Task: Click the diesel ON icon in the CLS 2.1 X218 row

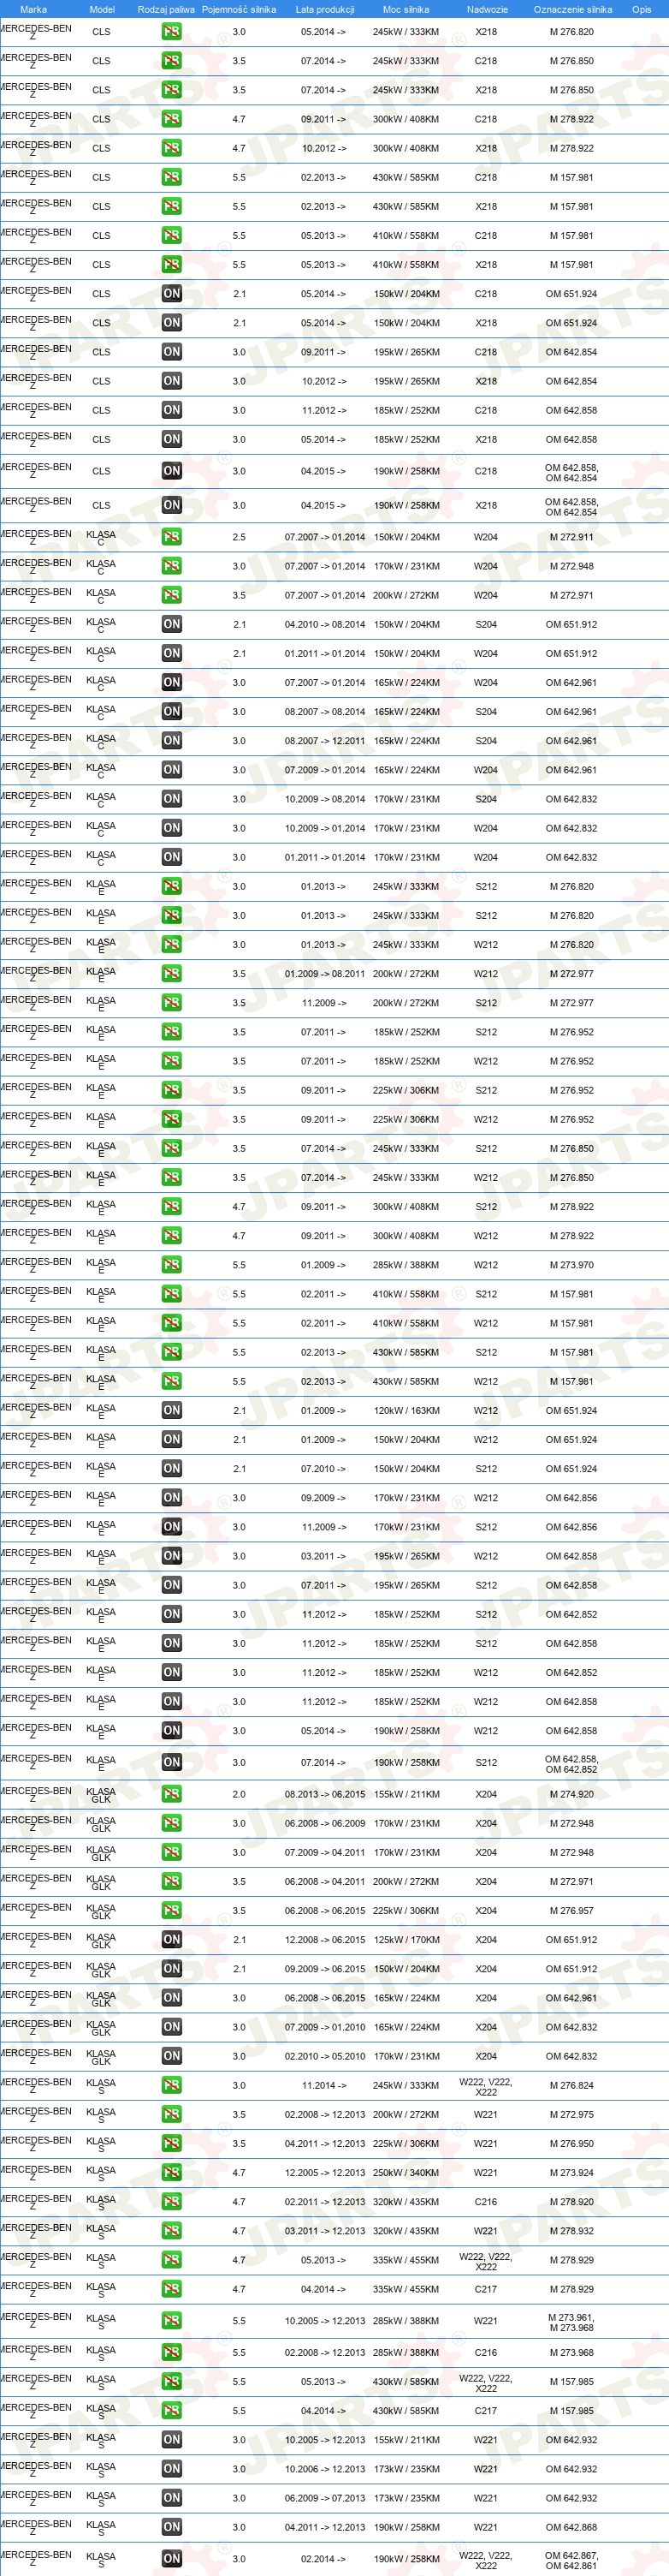Action: tap(172, 323)
